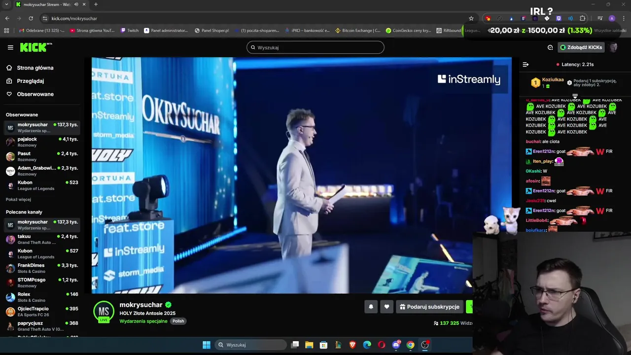Open pajalock channel in followed list
The width and height of the screenshot is (631, 355).
(41, 142)
